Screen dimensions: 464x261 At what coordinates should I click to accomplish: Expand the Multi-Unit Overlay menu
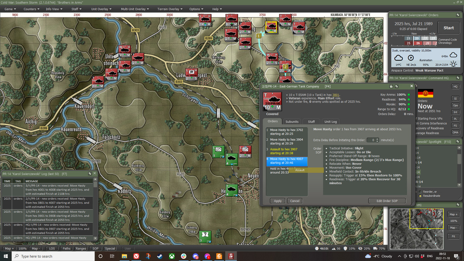click(135, 9)
